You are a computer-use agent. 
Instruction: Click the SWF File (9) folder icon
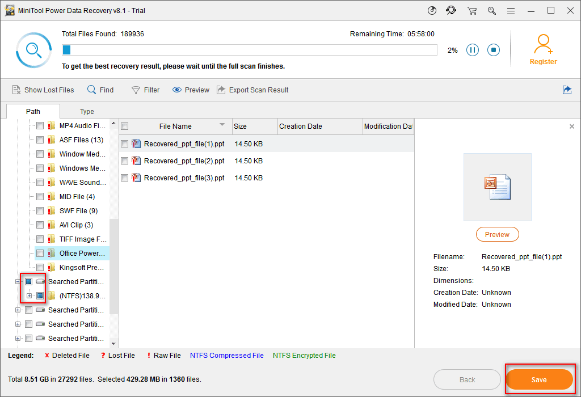[51, 211]
